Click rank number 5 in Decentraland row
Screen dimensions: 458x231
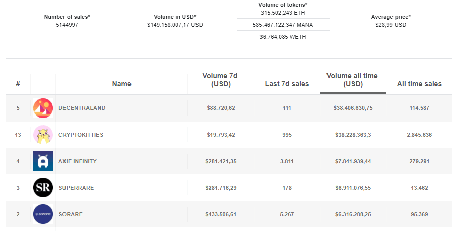[18, 108]
